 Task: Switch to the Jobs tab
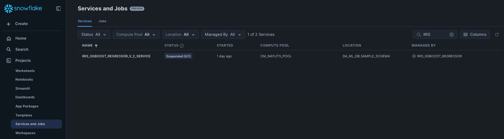(102, 21)
